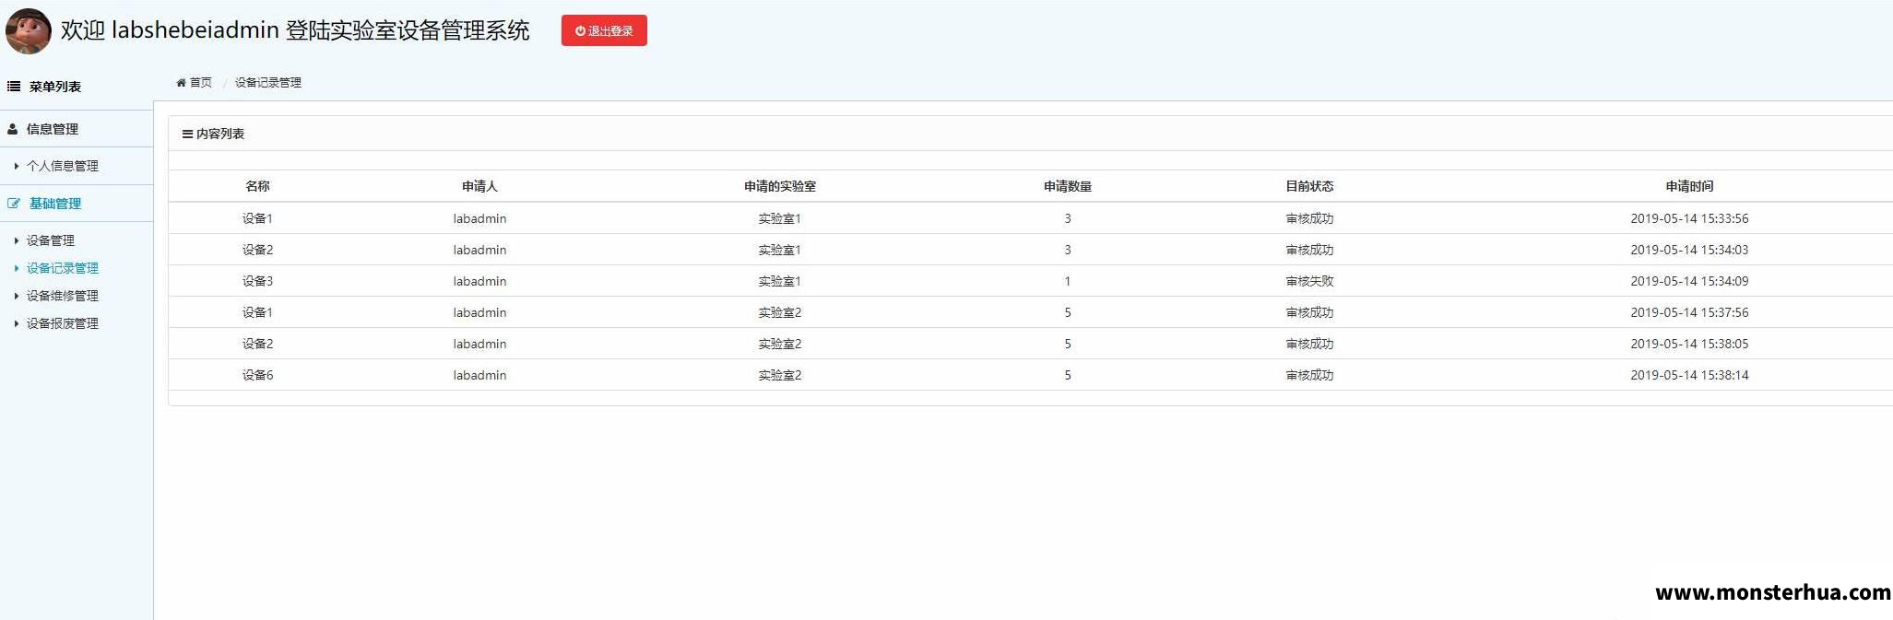This screenshot has height=620, width=1893.
Task: Go to 首页 breadcrumb link
Action: 200,83
